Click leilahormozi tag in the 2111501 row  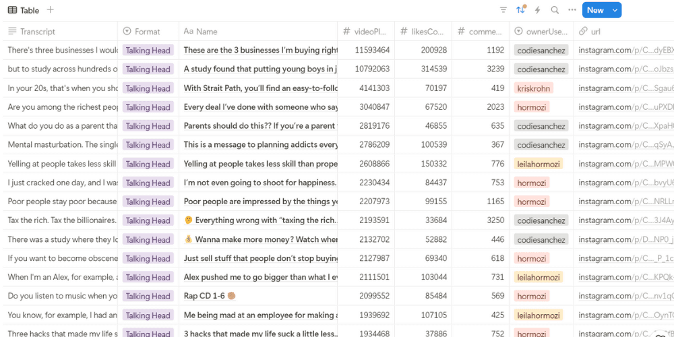pos(538,277)
